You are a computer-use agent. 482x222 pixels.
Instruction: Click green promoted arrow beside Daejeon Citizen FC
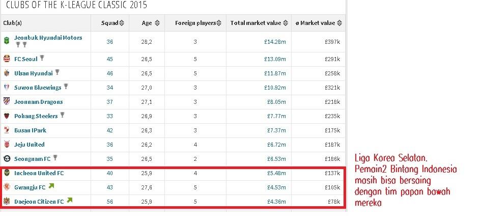coord(70,201)
